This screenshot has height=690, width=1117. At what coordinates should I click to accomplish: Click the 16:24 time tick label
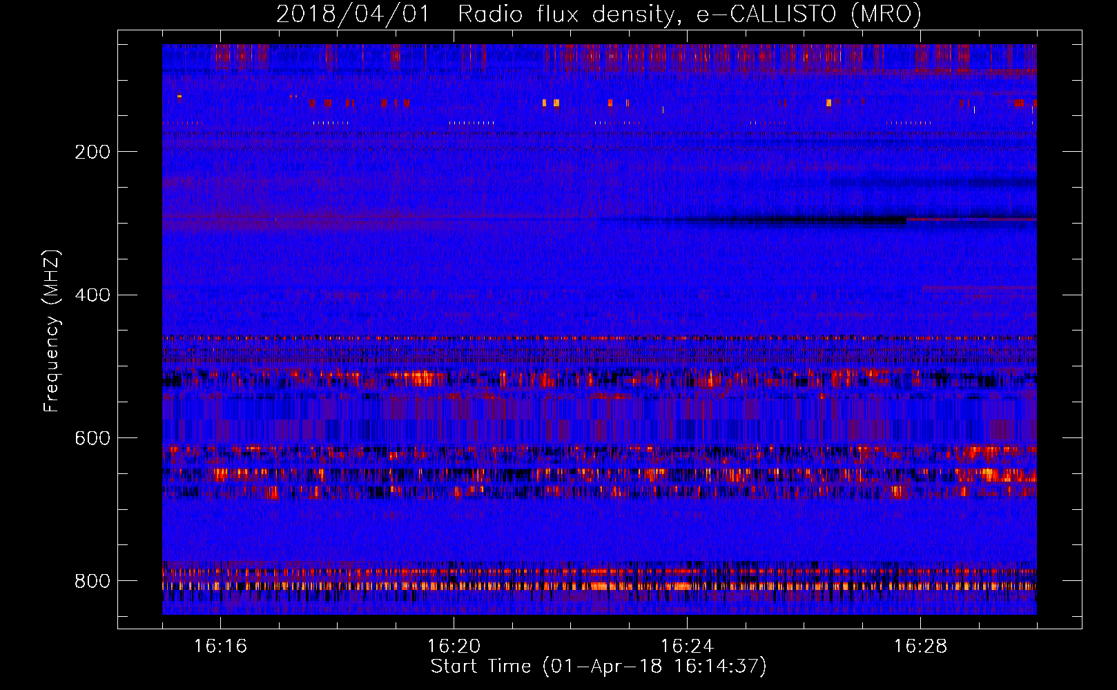click(687, 647)
